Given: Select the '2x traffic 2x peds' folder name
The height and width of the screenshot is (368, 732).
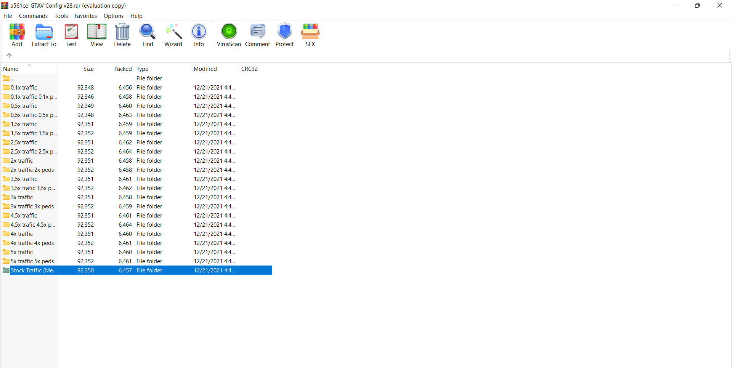Looking at the screenshot, I should click(x=32, y=170).
